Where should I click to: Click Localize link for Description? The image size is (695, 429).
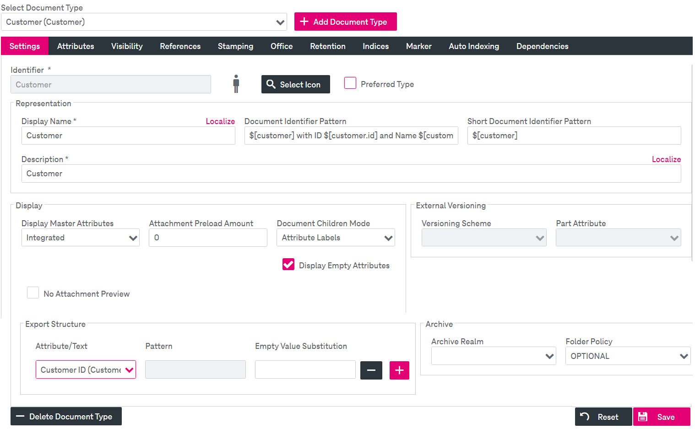666,159
